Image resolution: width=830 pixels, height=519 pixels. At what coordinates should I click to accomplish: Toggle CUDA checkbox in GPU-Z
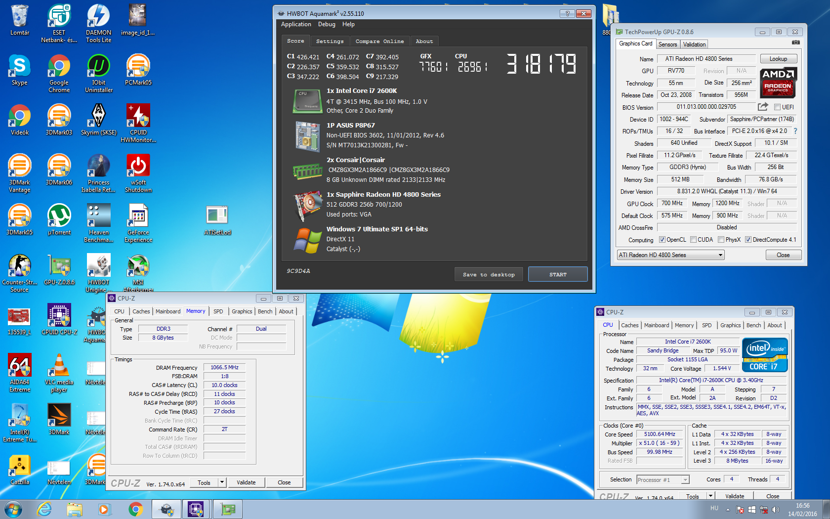click(694, 240)
